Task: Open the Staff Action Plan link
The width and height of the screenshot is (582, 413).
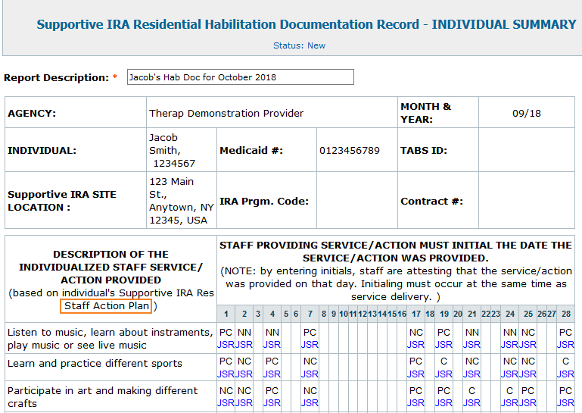Action: 107,306
